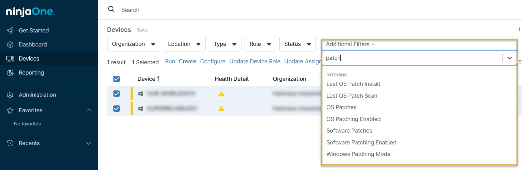Click the Recents clock icon
The image size is (522, 170).
pos(10,143)
